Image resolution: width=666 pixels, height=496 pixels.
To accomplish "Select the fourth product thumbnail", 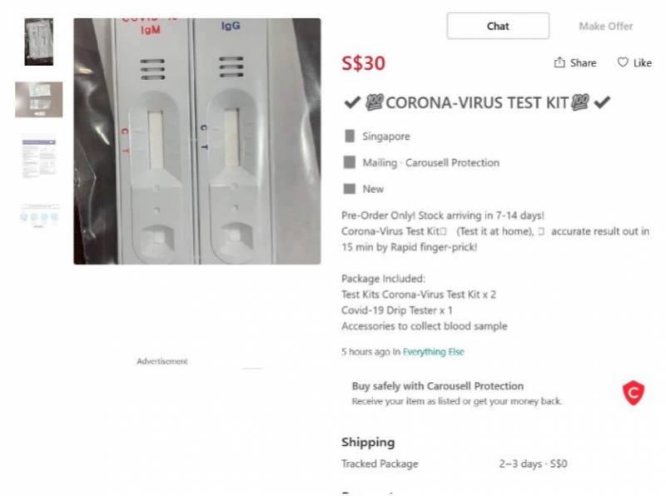I will click(x=38, y=216).
